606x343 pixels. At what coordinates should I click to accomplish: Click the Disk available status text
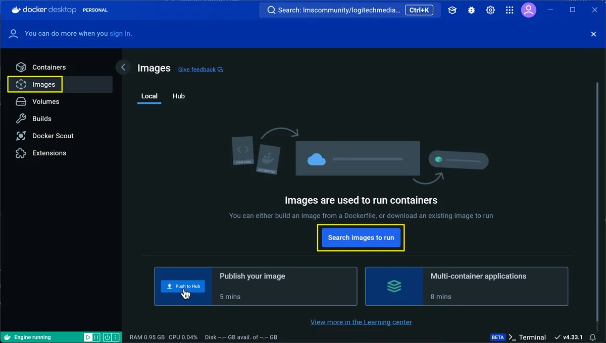pos(241,337)
